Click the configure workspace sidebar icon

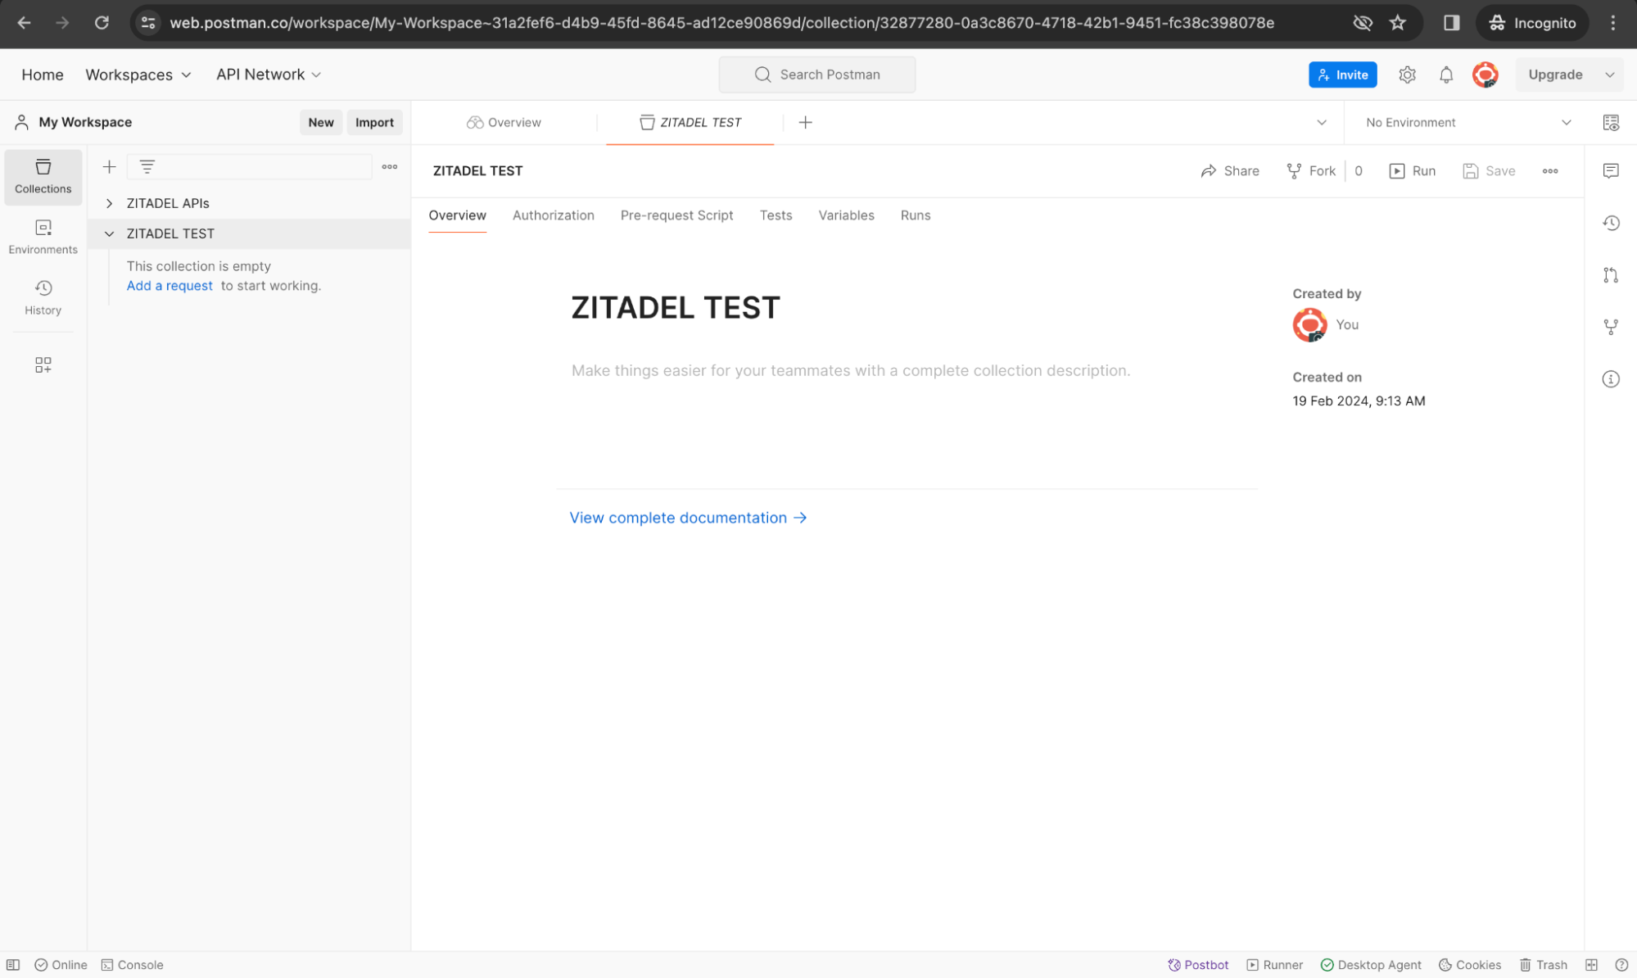[43, 364]
